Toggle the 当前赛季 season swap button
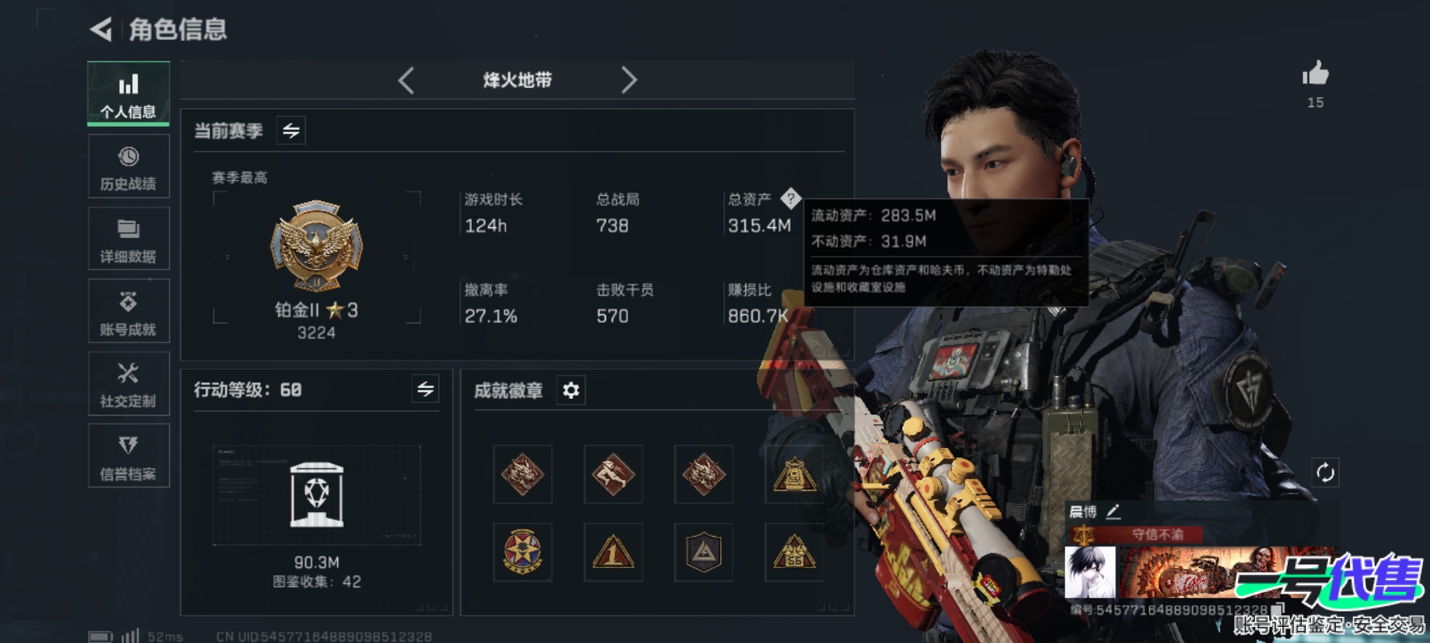 pos(291,130)
